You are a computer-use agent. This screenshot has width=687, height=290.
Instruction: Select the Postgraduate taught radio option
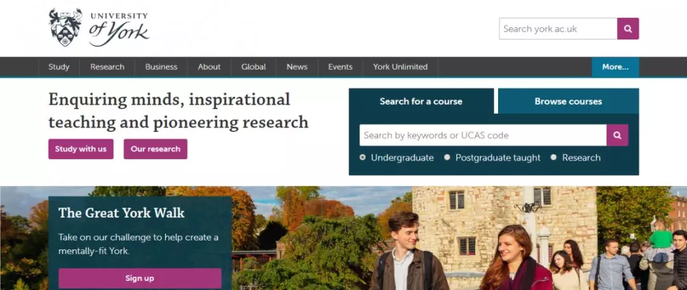point(447,157)
